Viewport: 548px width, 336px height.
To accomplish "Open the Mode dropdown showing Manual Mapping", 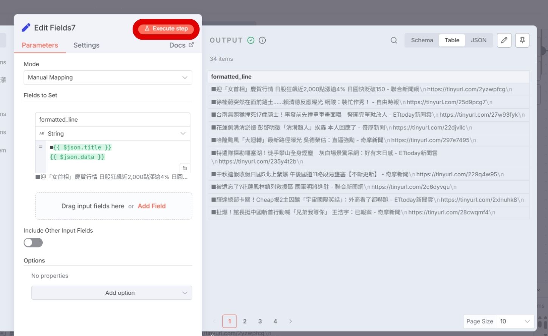I will pos(108,77).
